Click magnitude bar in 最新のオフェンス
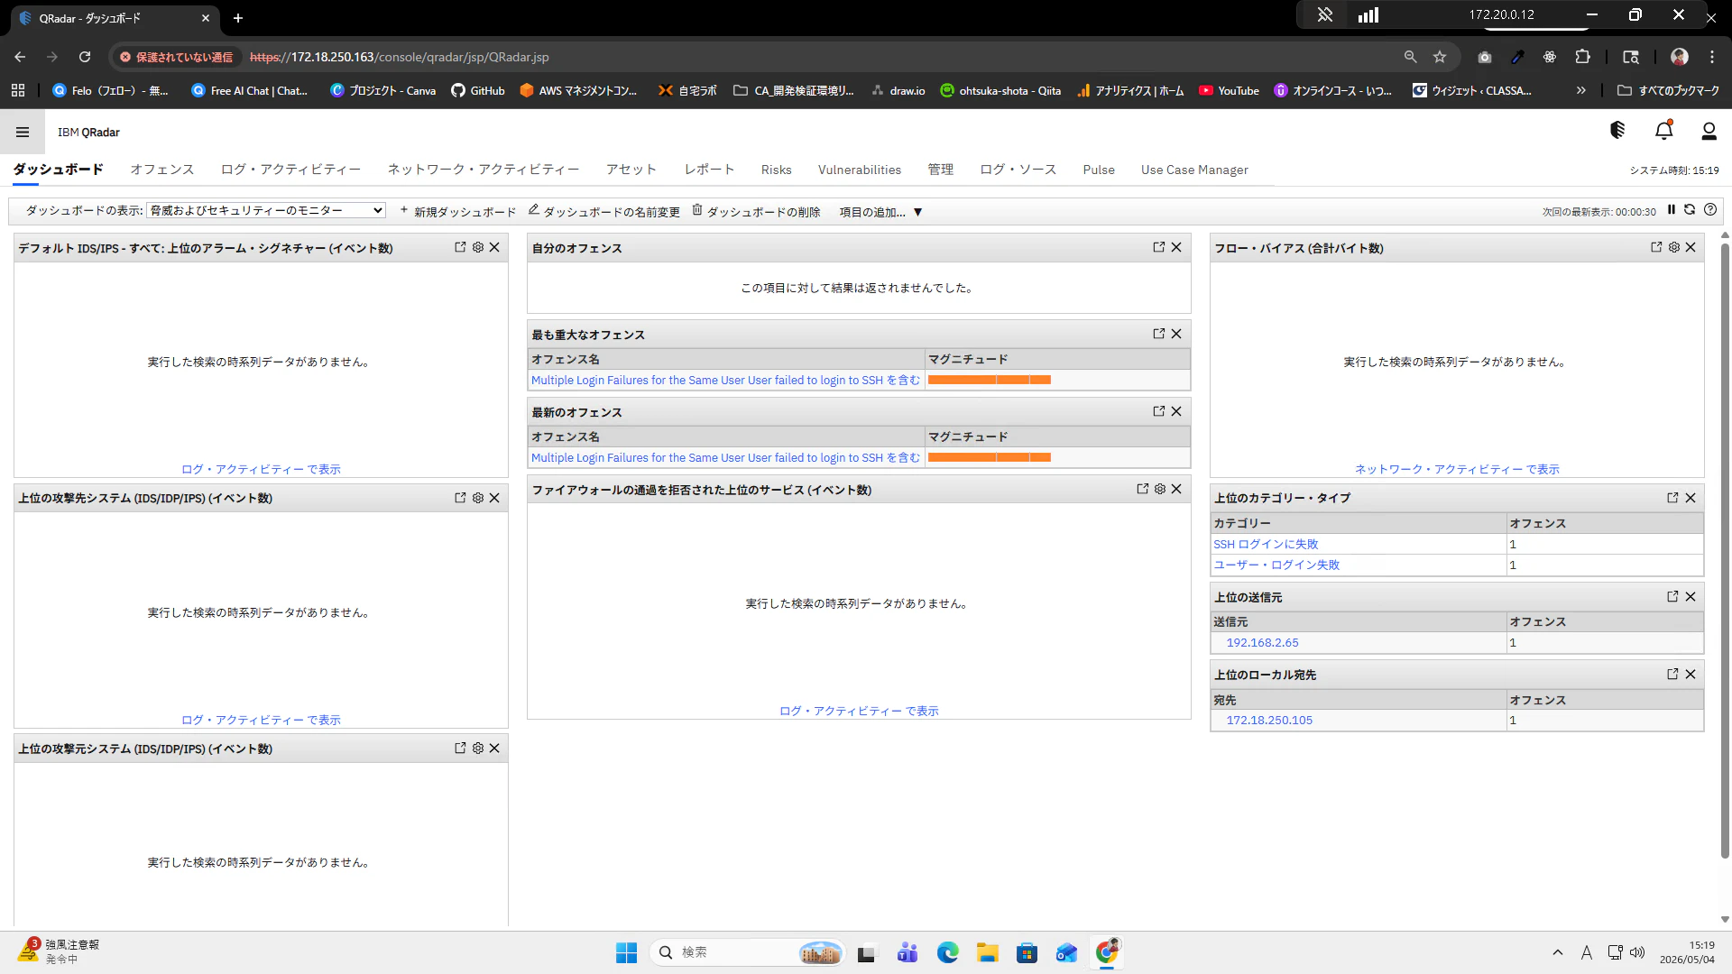Screen dimensions: 1732x974 pos(990,457)
